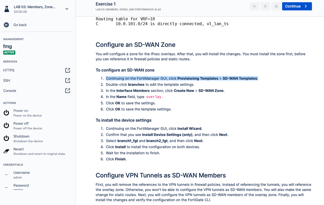Open SSH service external link icon

point(67,81)
